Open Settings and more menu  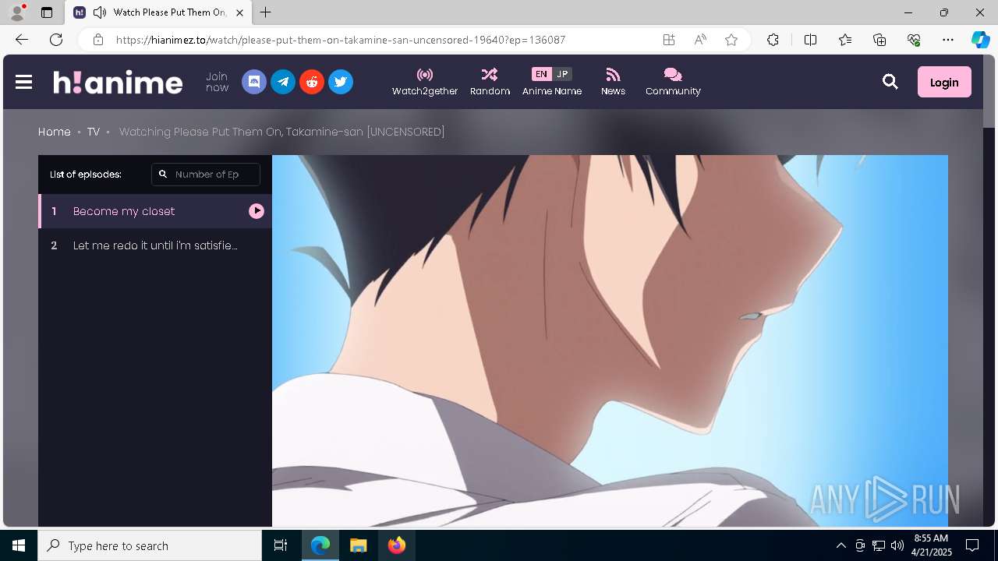coord(948,40)
